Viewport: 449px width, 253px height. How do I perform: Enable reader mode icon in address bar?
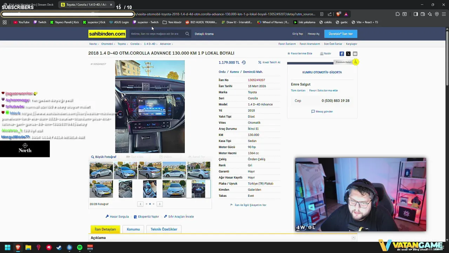[x=322, y=14]
